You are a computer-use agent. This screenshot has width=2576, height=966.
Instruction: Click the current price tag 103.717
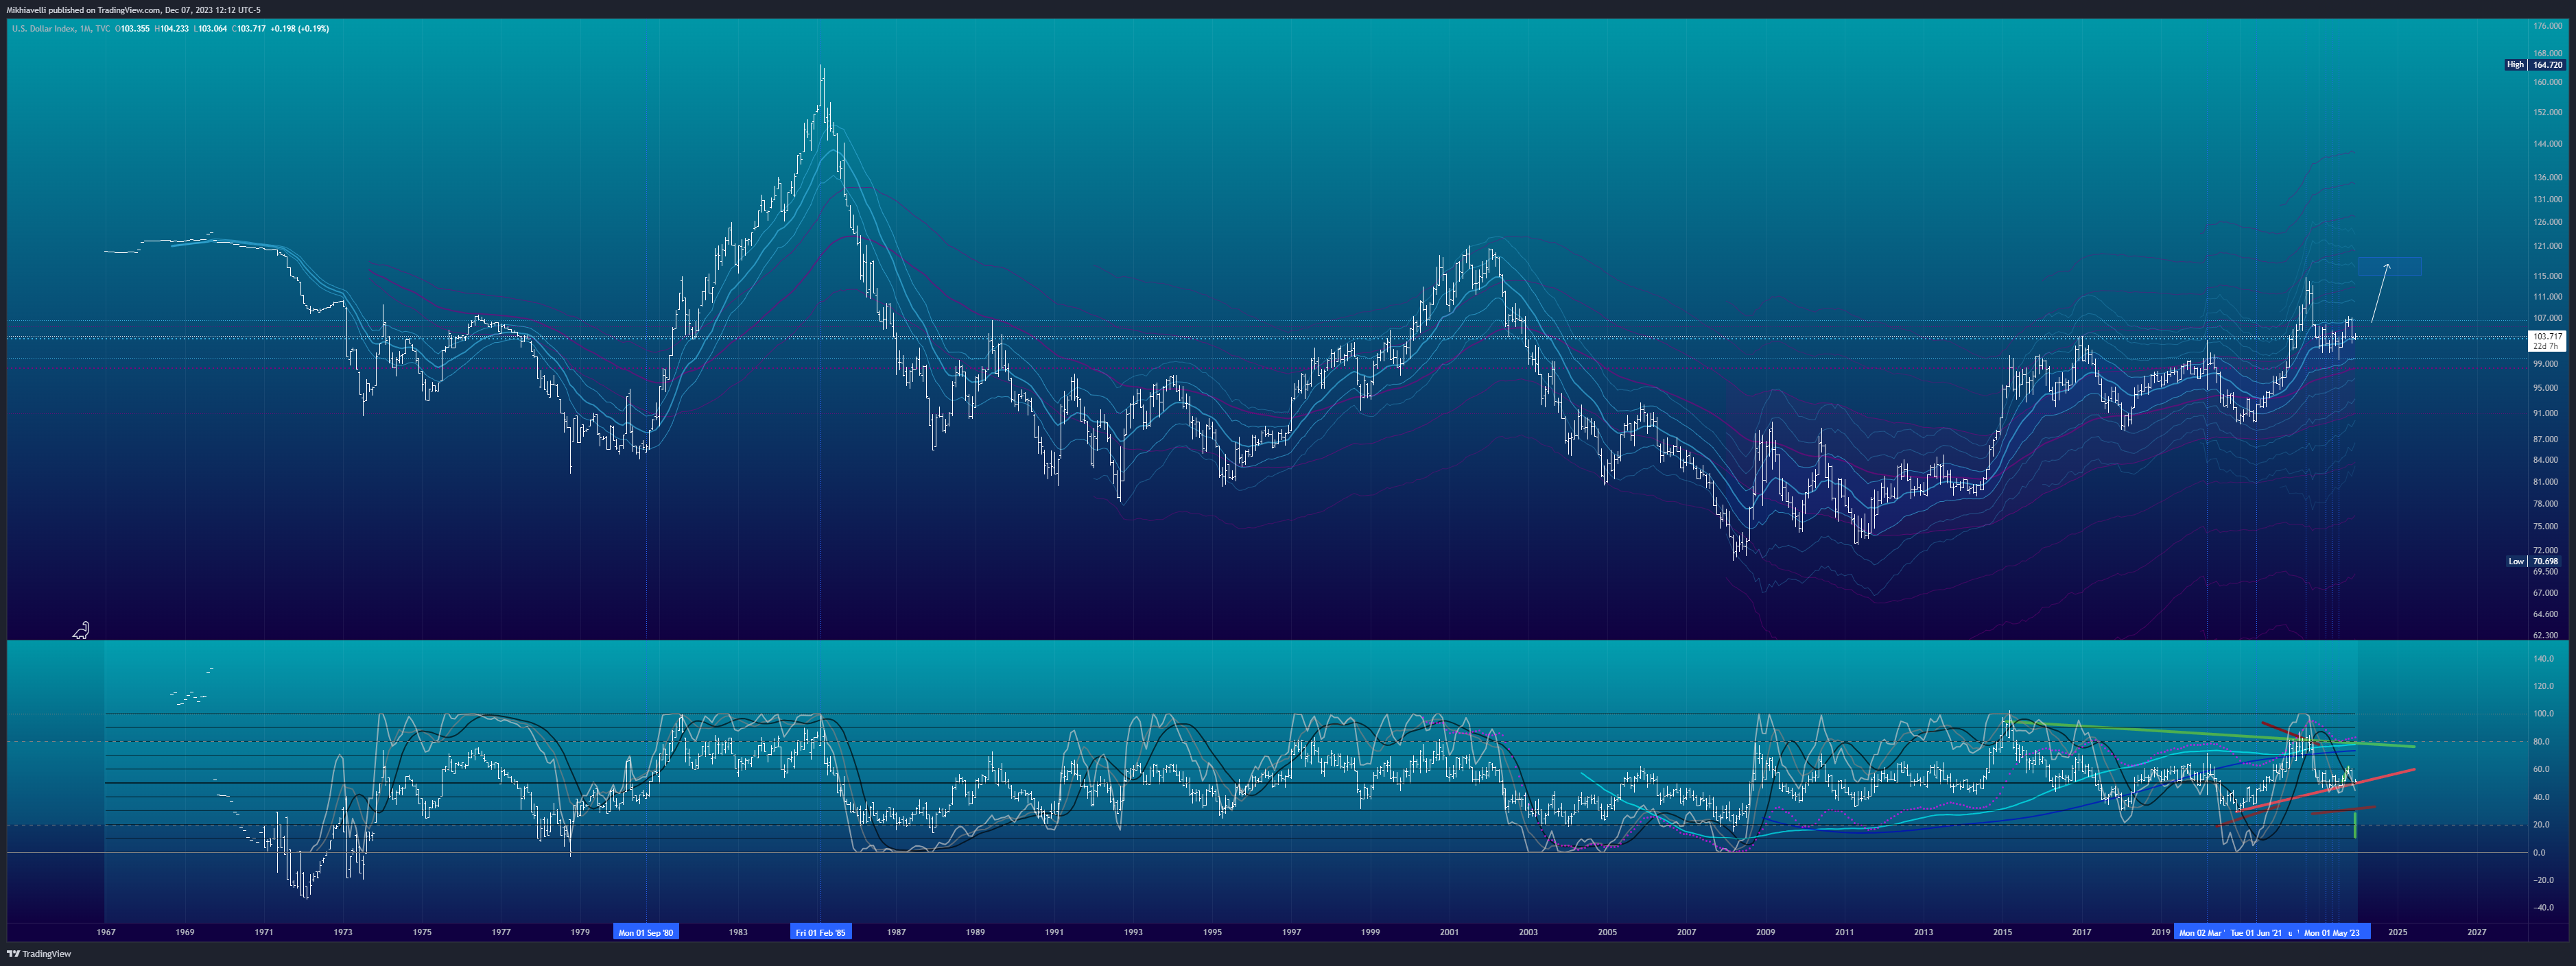pyautogui.click(x=2547, y=337)
